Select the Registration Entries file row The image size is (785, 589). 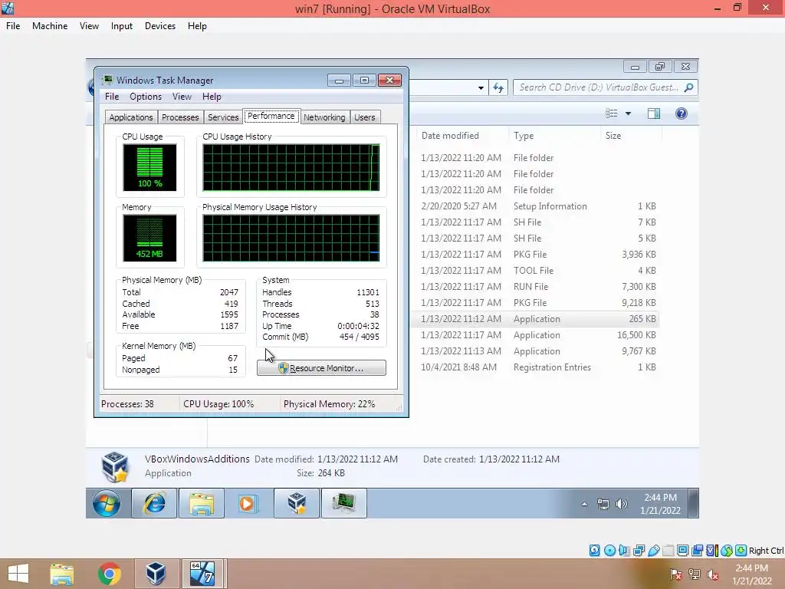[536, 367]
